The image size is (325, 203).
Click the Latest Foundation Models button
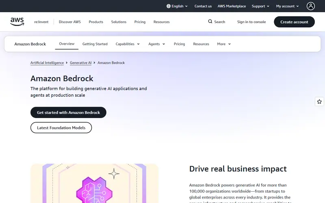tap(61, 127)
